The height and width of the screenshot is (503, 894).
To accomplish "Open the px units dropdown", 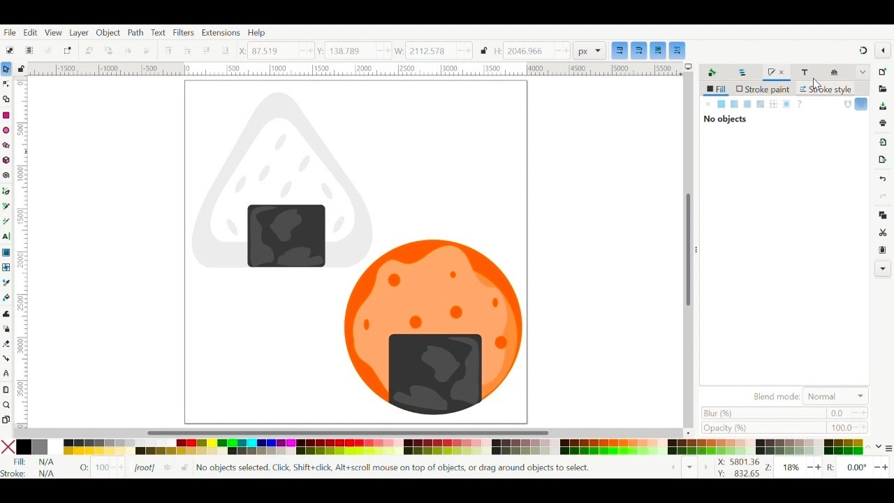I will click(x=590, y=51).
